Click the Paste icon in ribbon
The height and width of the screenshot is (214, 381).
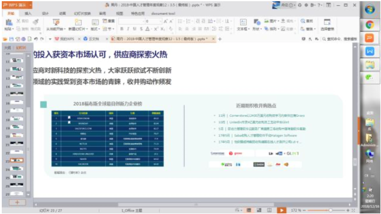click(9, 22)
